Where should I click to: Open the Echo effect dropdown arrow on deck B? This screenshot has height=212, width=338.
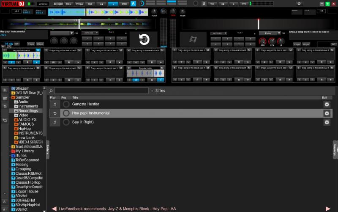(x=279, y=33)
